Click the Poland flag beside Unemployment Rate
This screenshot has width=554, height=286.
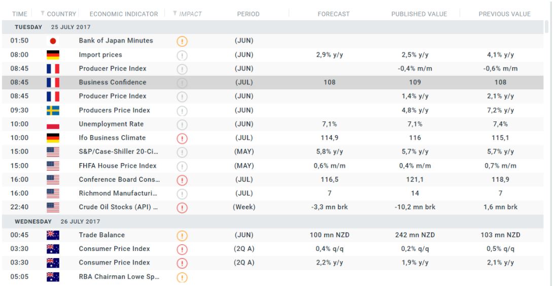click(53, 124)
